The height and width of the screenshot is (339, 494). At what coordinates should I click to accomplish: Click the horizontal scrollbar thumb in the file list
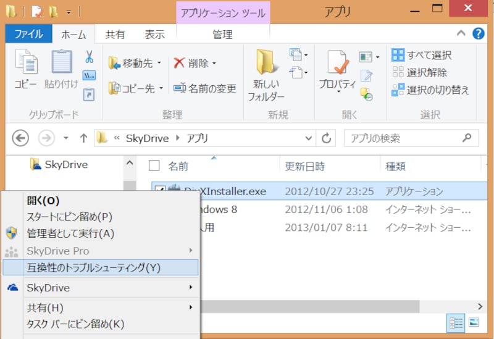[310, 306]
